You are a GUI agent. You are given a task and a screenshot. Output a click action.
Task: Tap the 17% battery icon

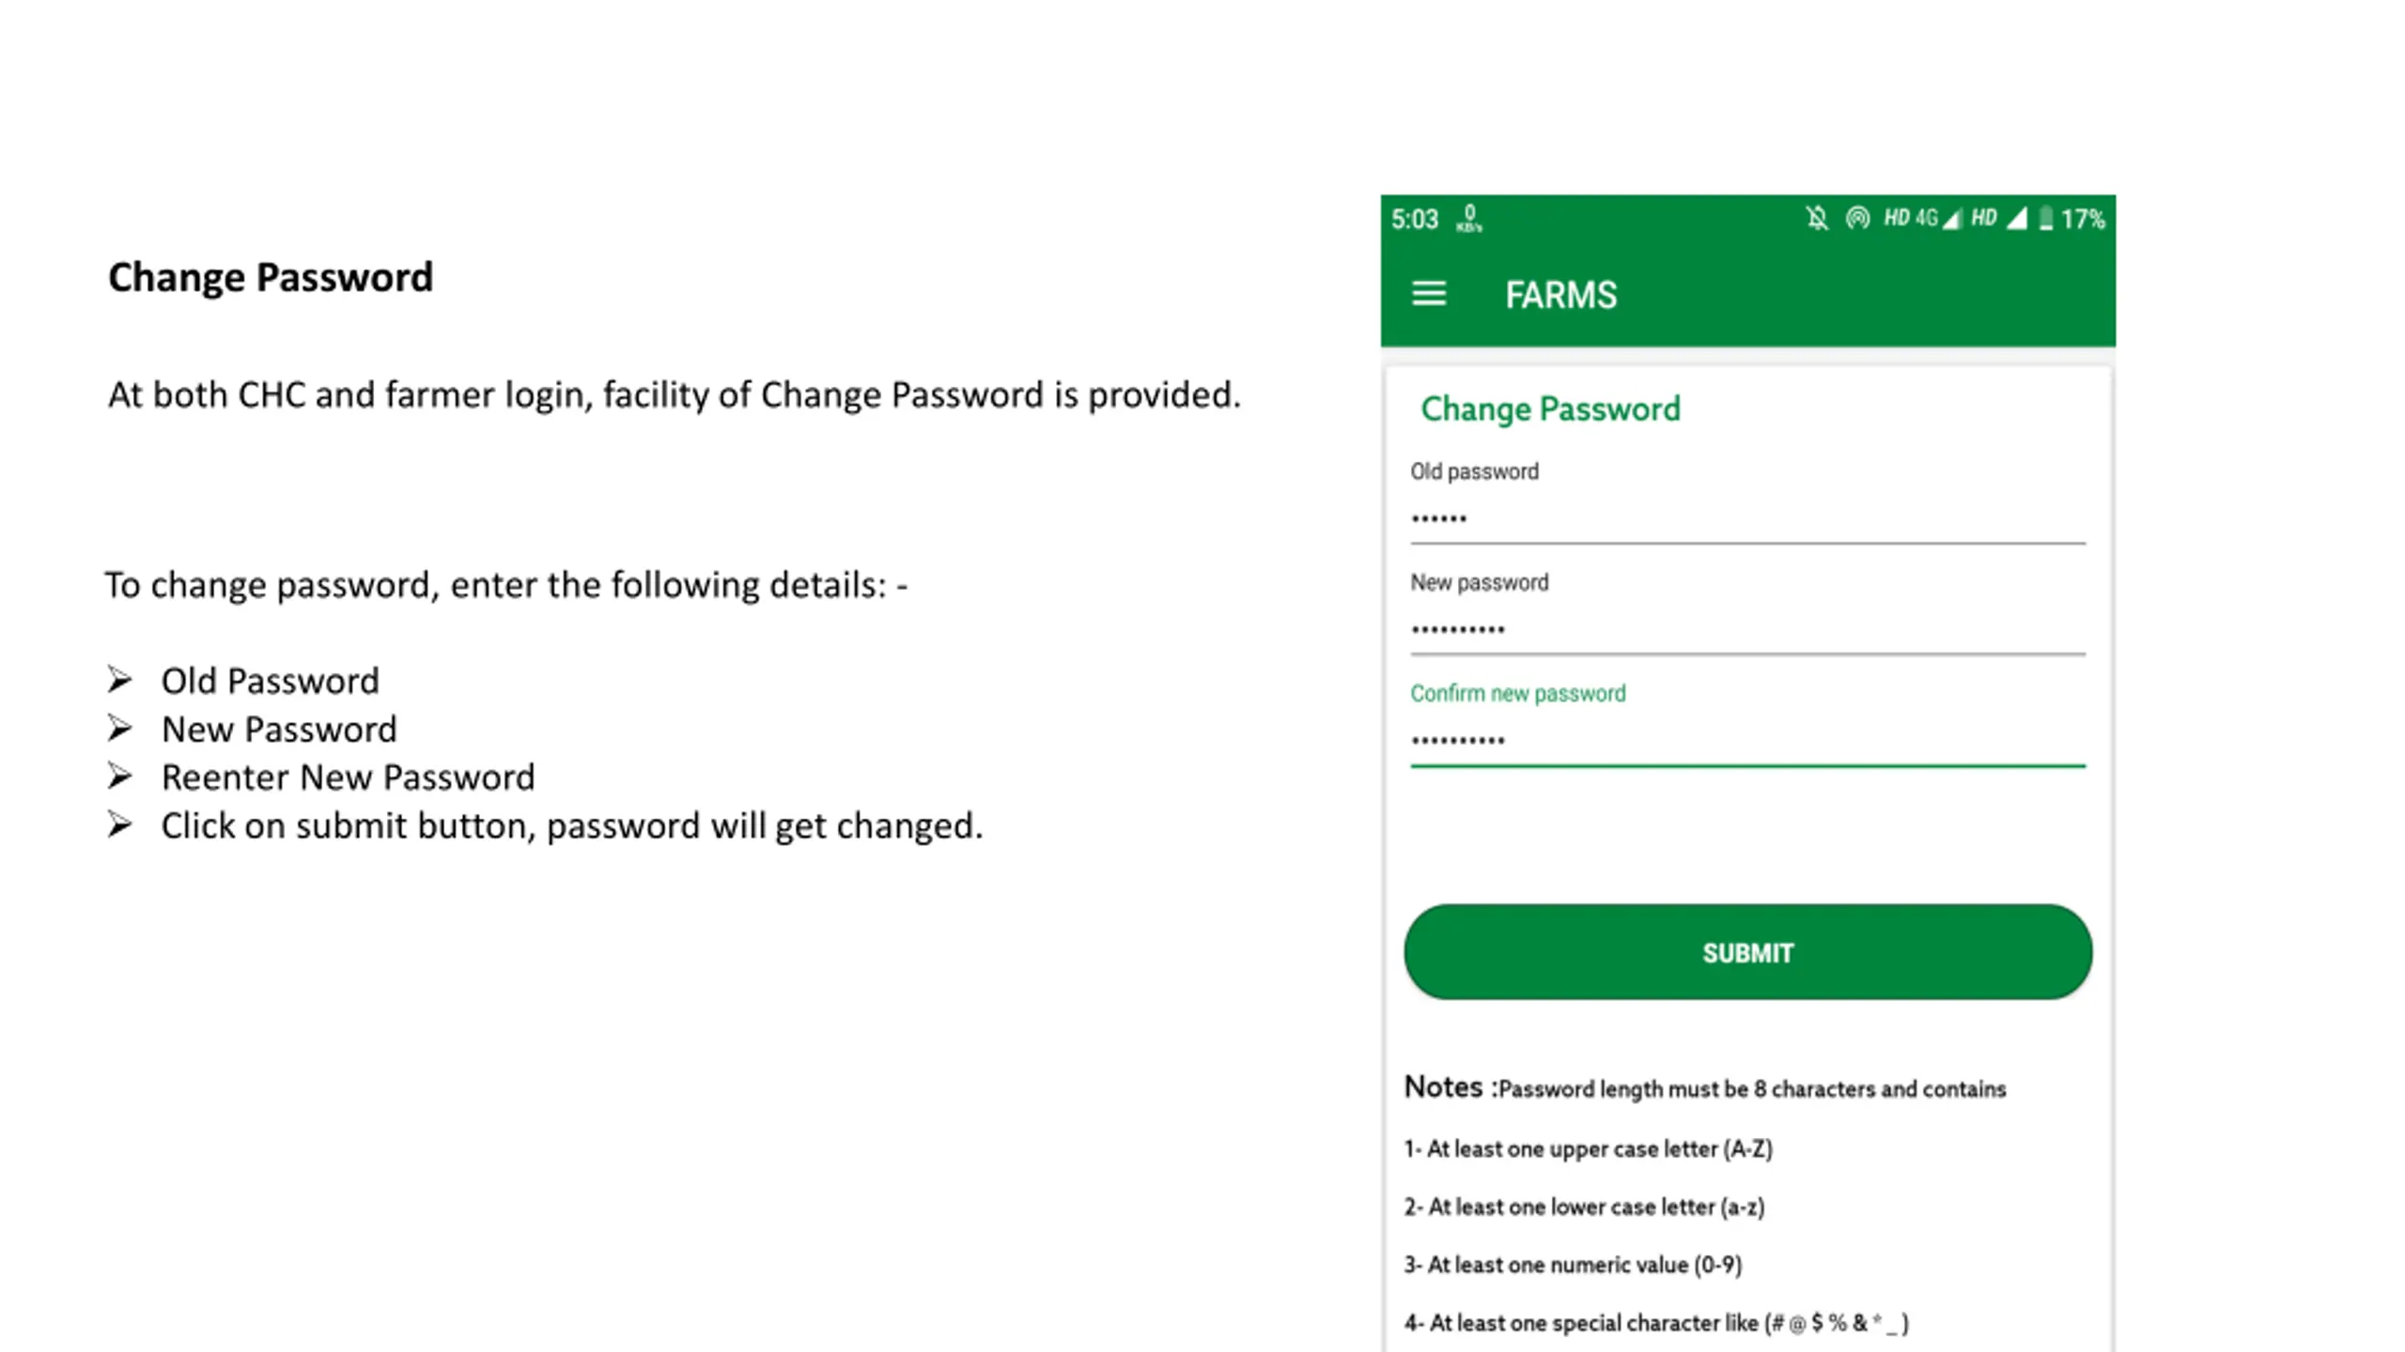pyautogui.click(x=2071, y=220)
